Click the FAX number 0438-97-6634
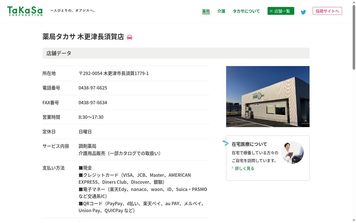The image size is (356, 223). coord(93,103)
